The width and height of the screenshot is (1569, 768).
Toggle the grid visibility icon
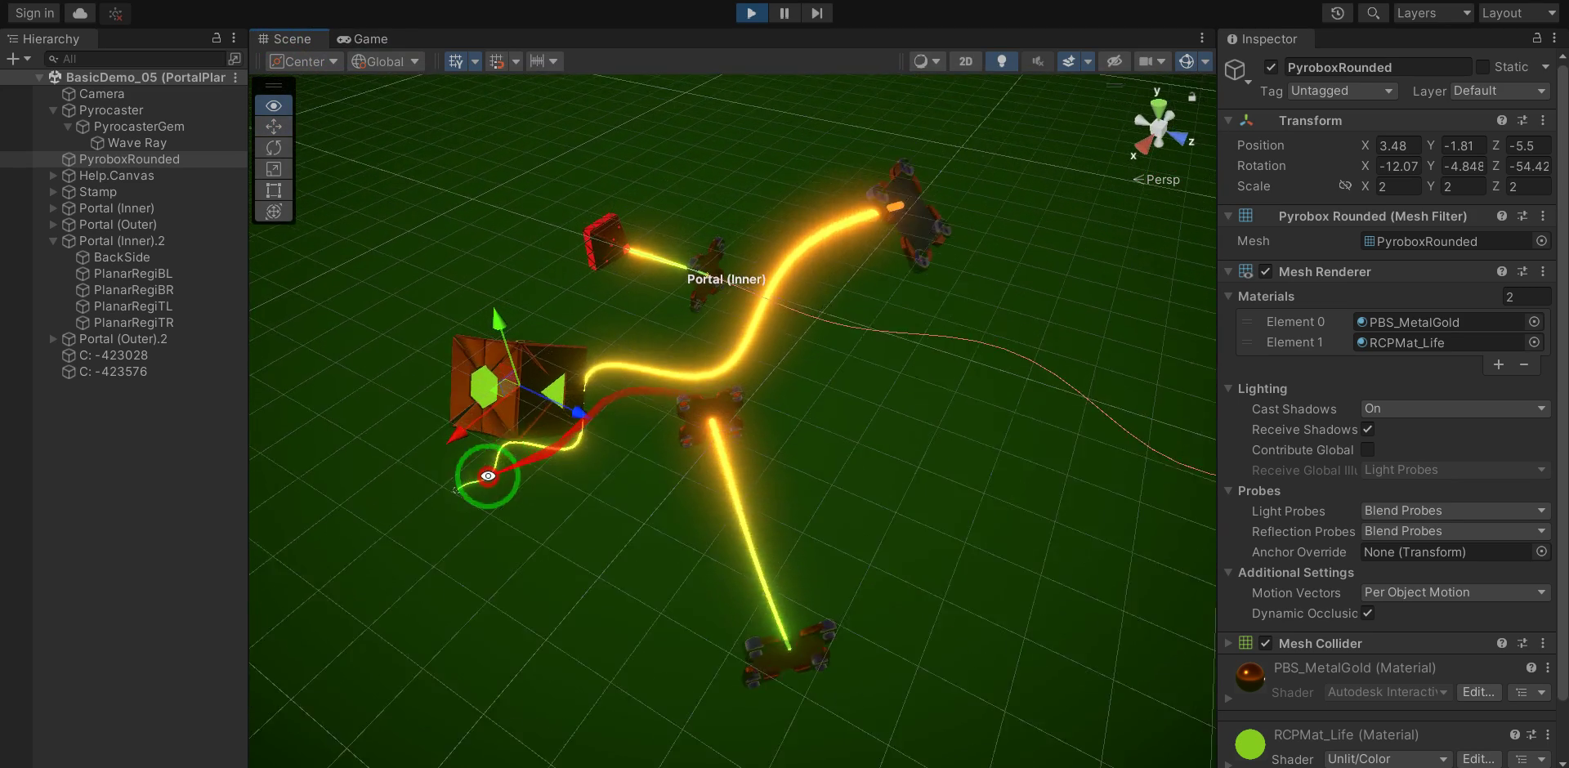456,61
